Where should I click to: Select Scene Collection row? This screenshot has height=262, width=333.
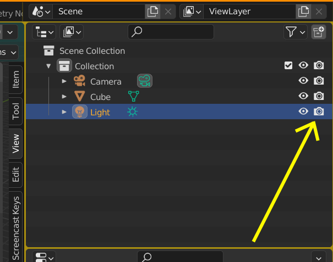92,51
